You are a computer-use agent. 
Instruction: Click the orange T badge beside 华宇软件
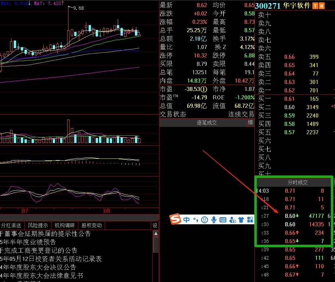[x=315, y=6]
